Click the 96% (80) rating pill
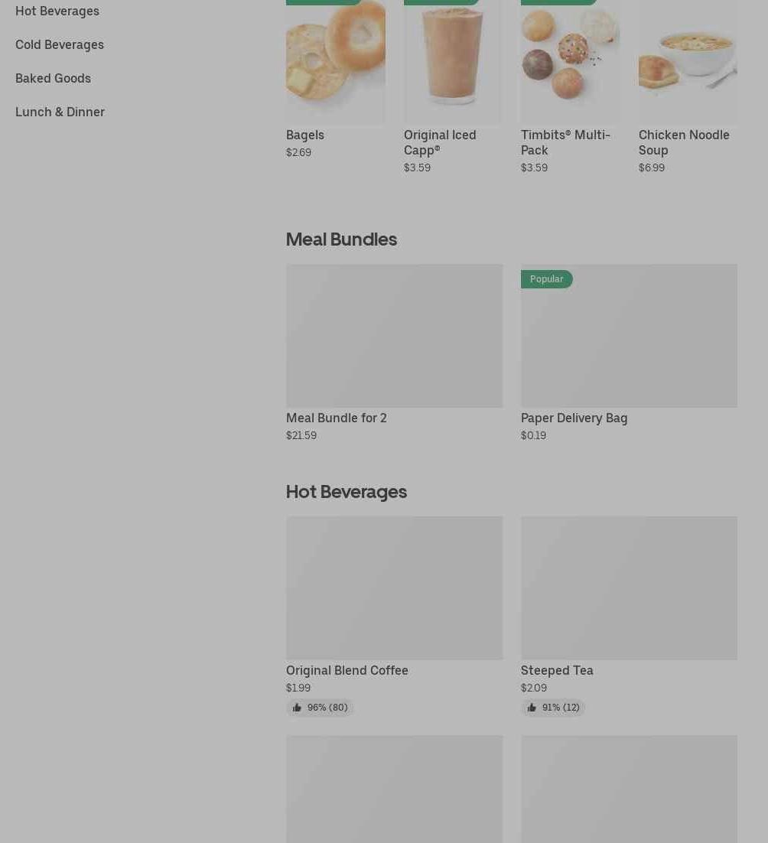 tap(320, 708)
